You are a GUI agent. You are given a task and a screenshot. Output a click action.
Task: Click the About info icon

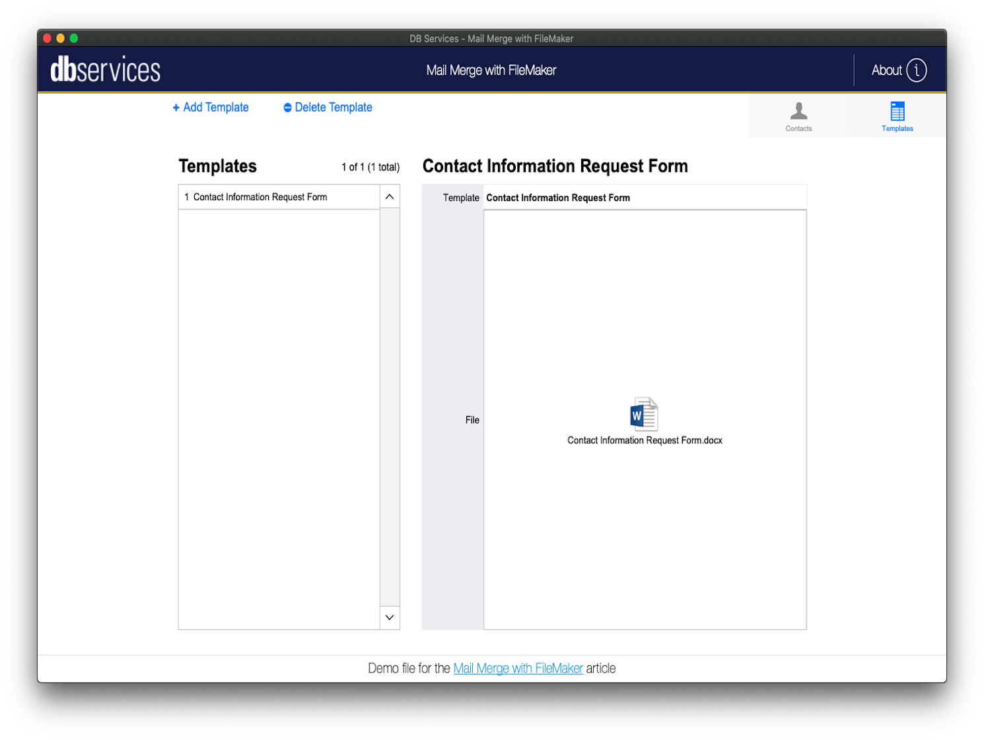point(916,70)
